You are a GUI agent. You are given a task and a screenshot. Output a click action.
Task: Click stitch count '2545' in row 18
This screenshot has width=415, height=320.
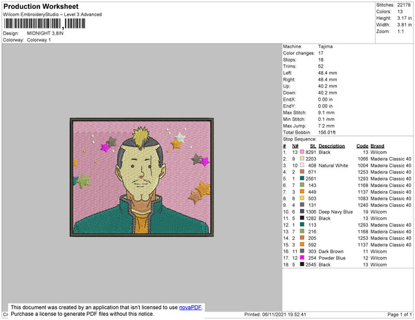[311, 265]
